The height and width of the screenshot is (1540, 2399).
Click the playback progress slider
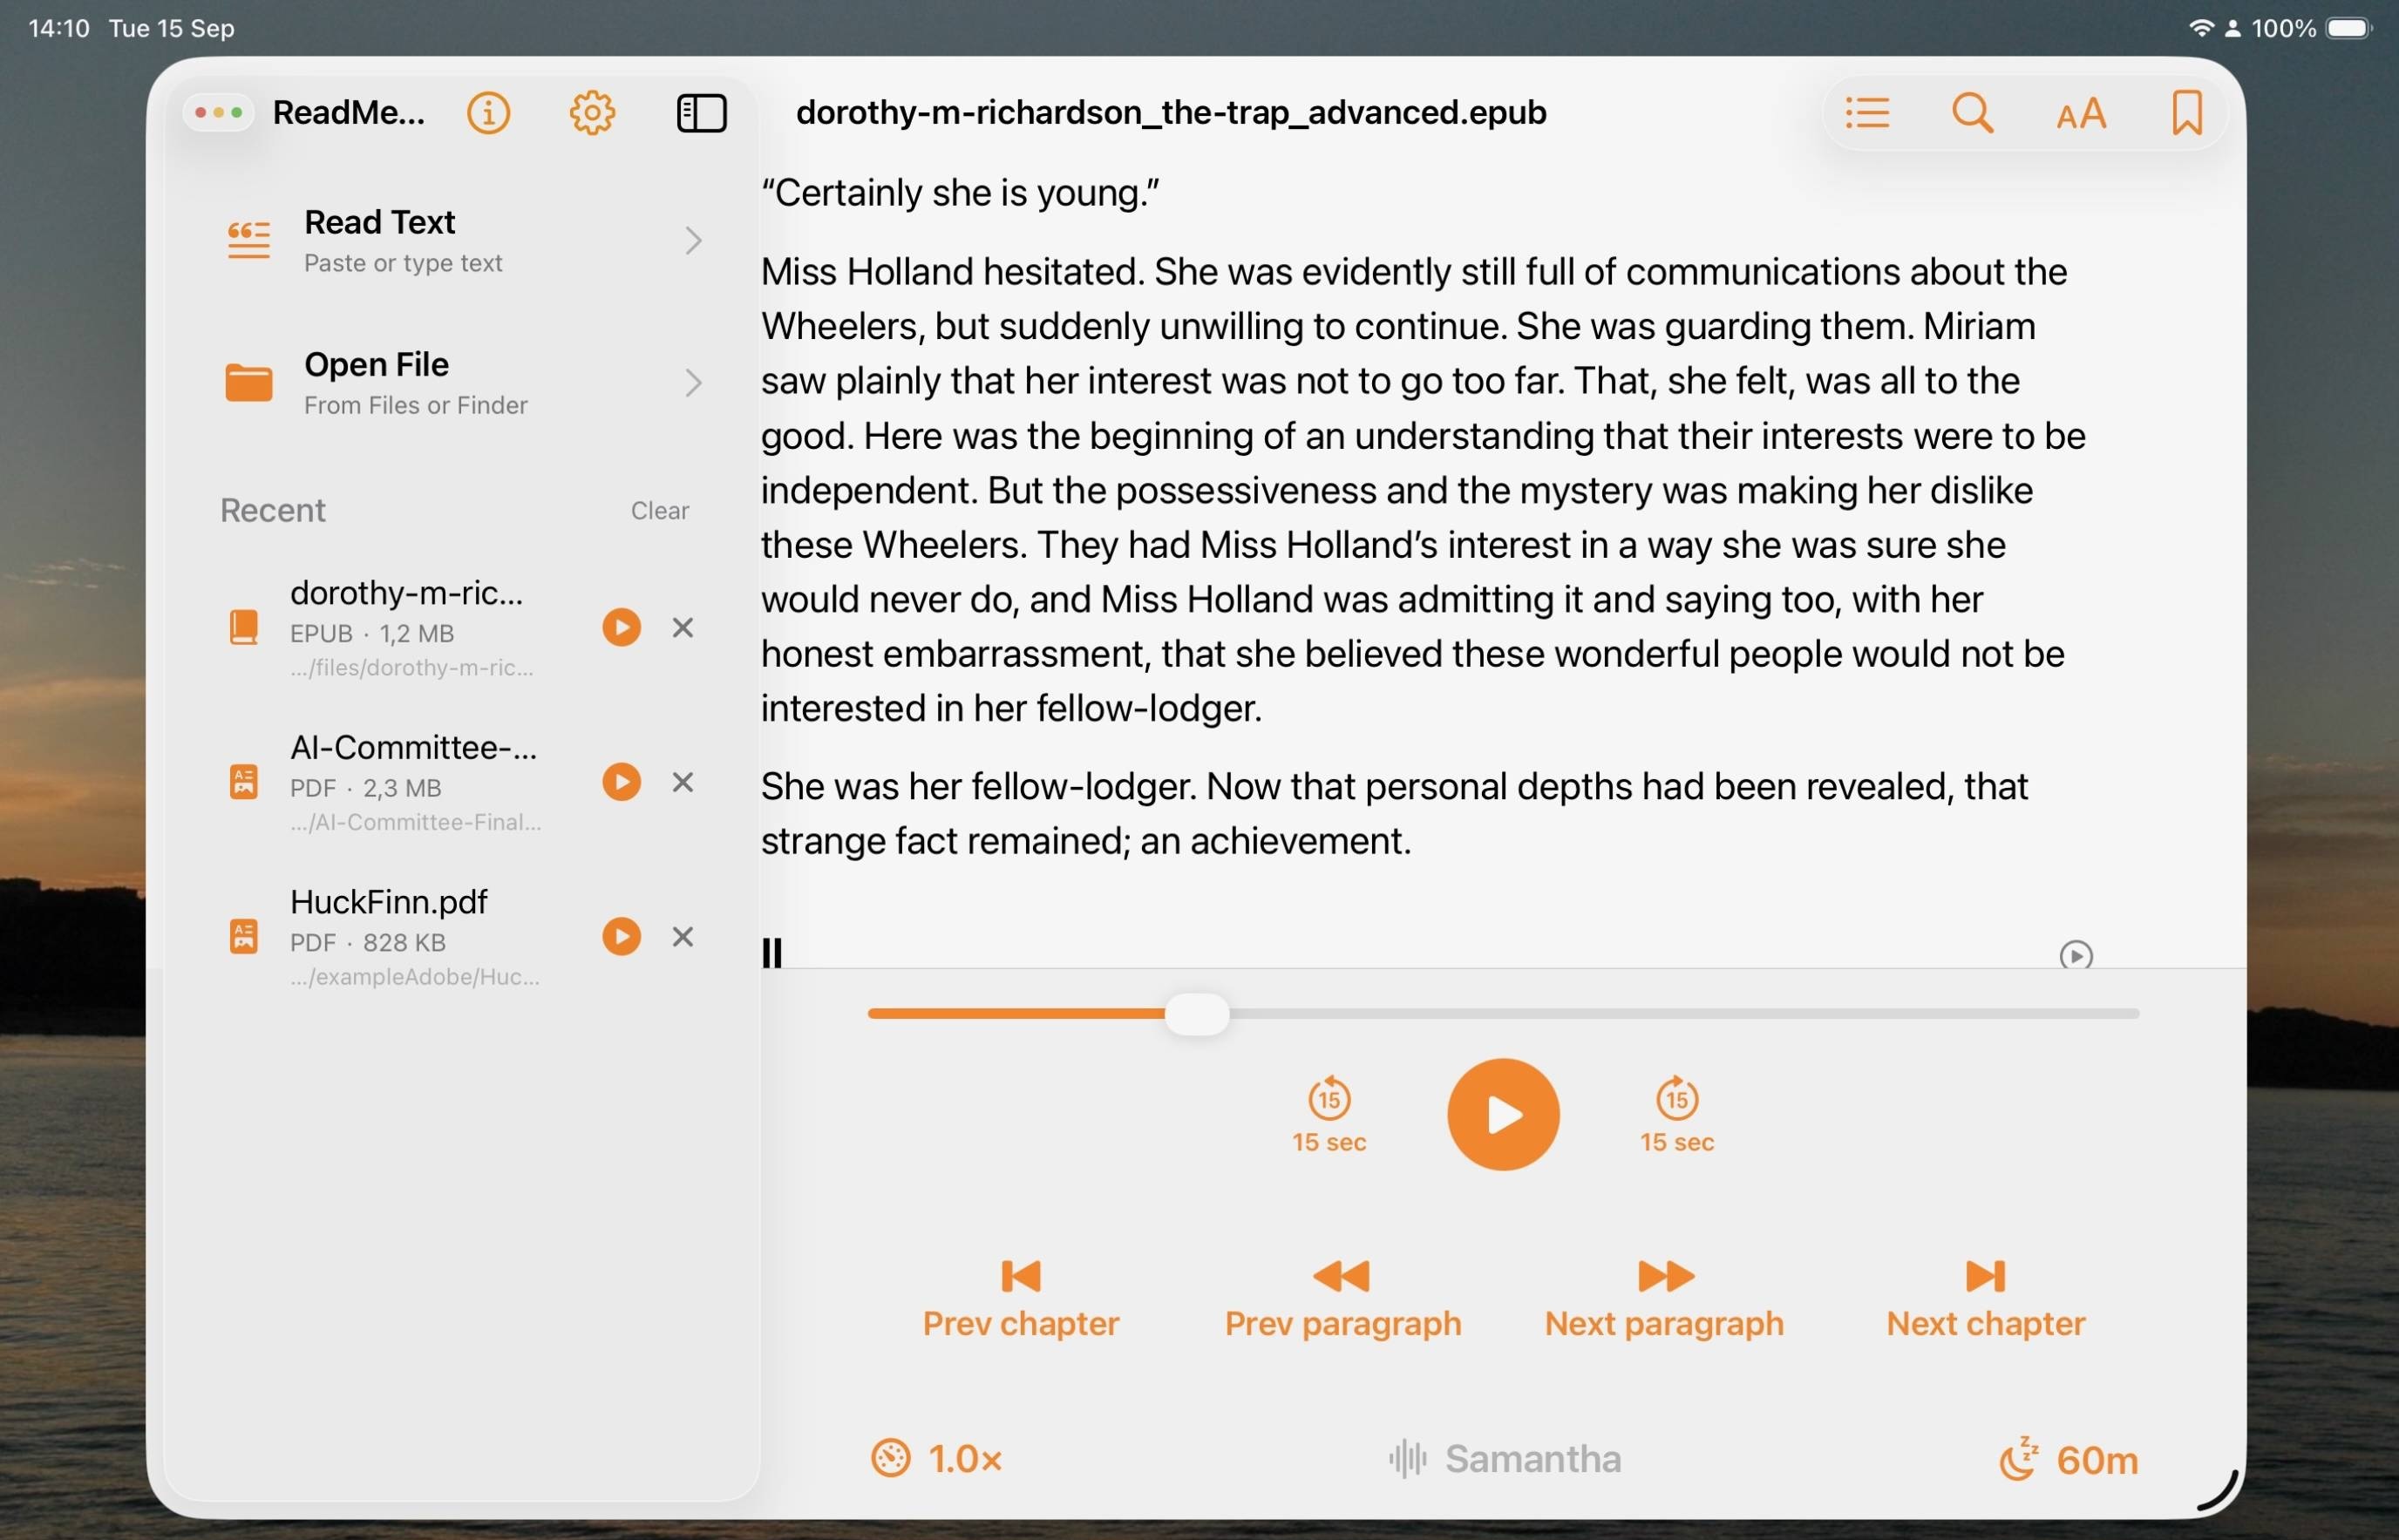click(x=1503, y=1015)
